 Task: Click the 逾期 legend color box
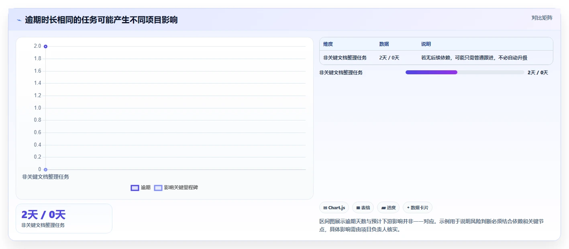(135, 188)
